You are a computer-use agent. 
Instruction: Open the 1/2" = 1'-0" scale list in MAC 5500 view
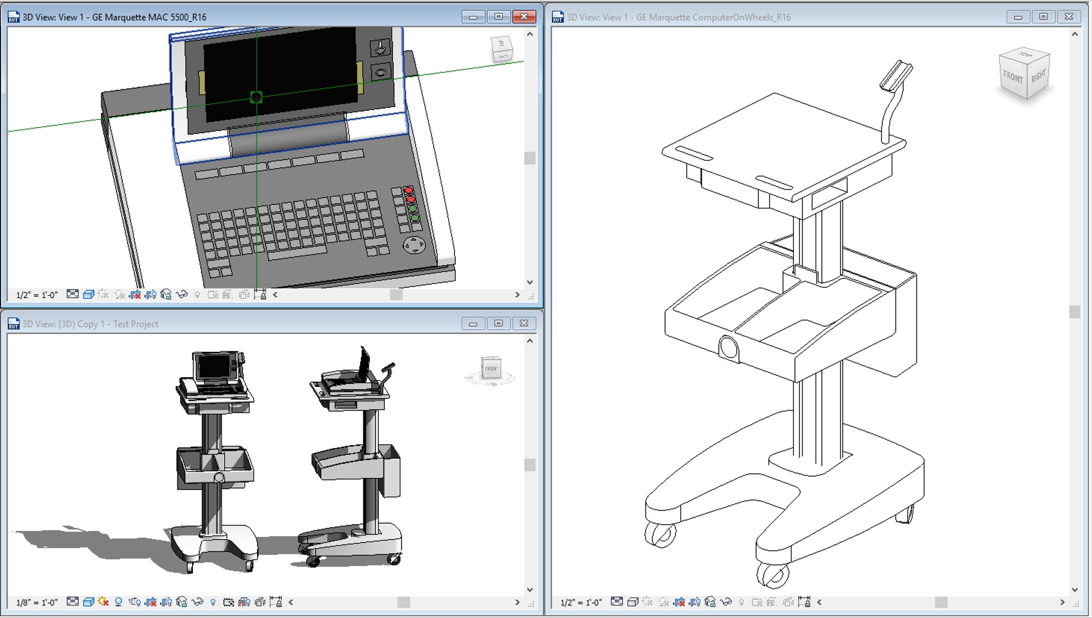(37, 295)
